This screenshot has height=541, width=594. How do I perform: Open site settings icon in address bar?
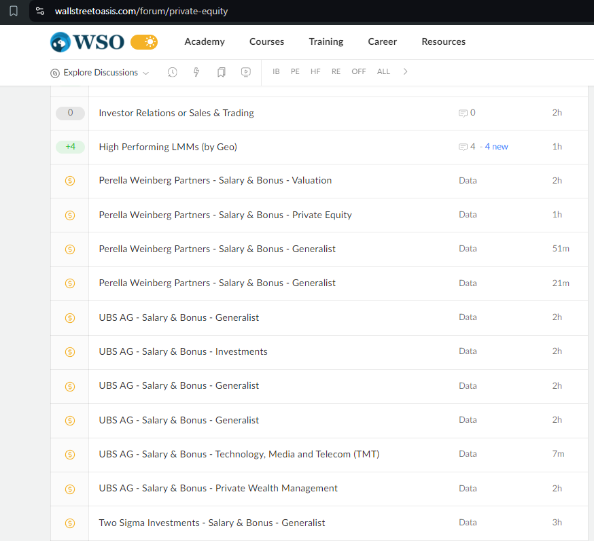point(40,11)
